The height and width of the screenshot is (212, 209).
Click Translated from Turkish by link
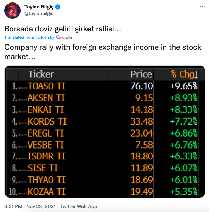point(29,37)
